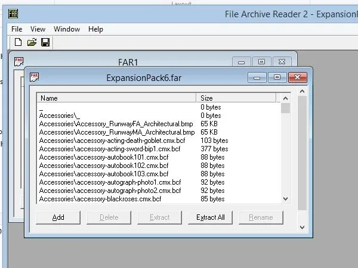Click the 377 bytes size cell
The image size is (358, 268).
(x=214, y=149)
